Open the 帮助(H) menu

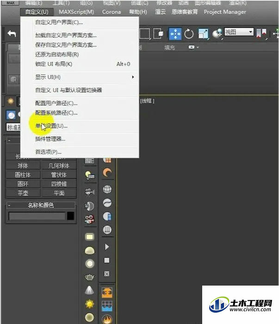click(138, 12)
